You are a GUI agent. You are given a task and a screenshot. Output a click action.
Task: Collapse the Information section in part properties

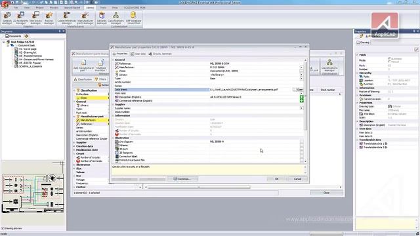tap(113, 115)
